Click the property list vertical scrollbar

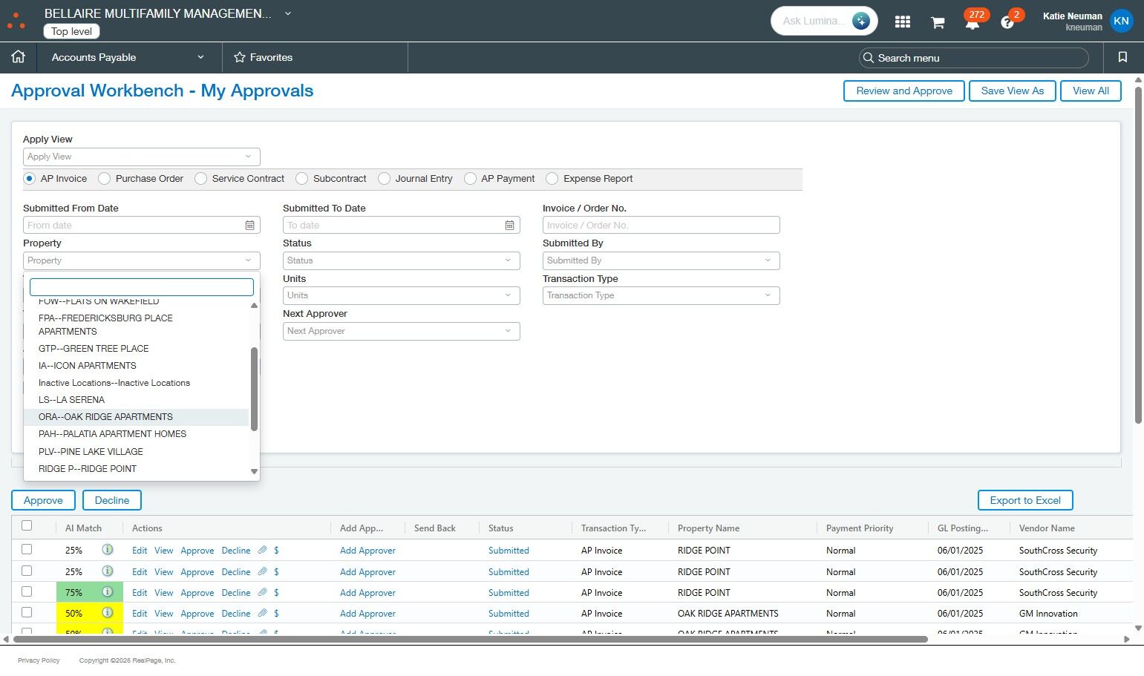[x=254, y=388]
